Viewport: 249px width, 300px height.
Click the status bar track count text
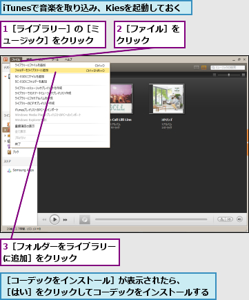click(x=23, y=229)
